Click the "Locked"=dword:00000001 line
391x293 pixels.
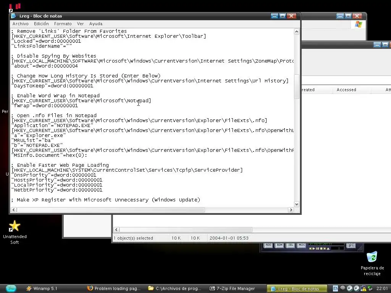pos(46,41)
